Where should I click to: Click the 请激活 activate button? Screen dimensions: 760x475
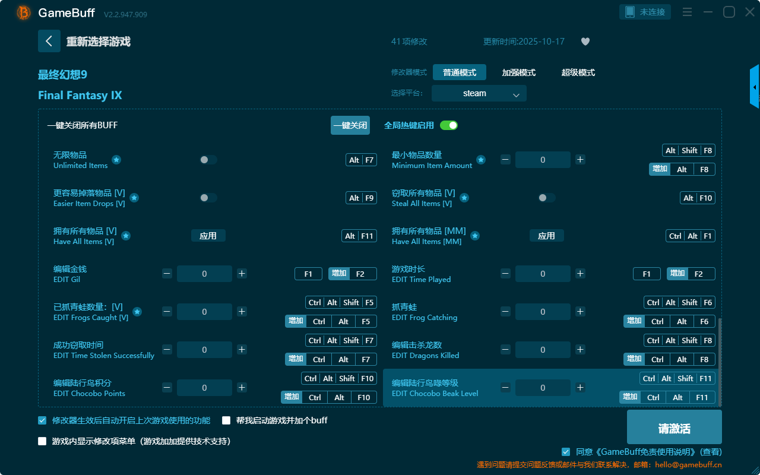(x=674, y=429)
